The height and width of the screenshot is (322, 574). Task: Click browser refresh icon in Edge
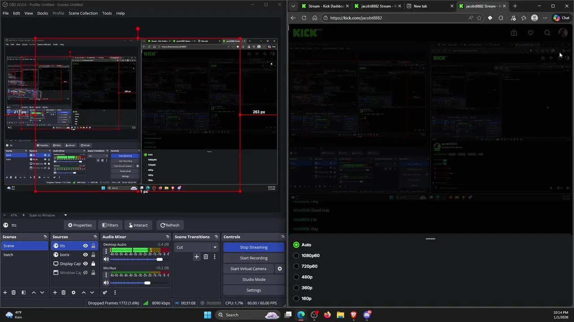(304, 18)
